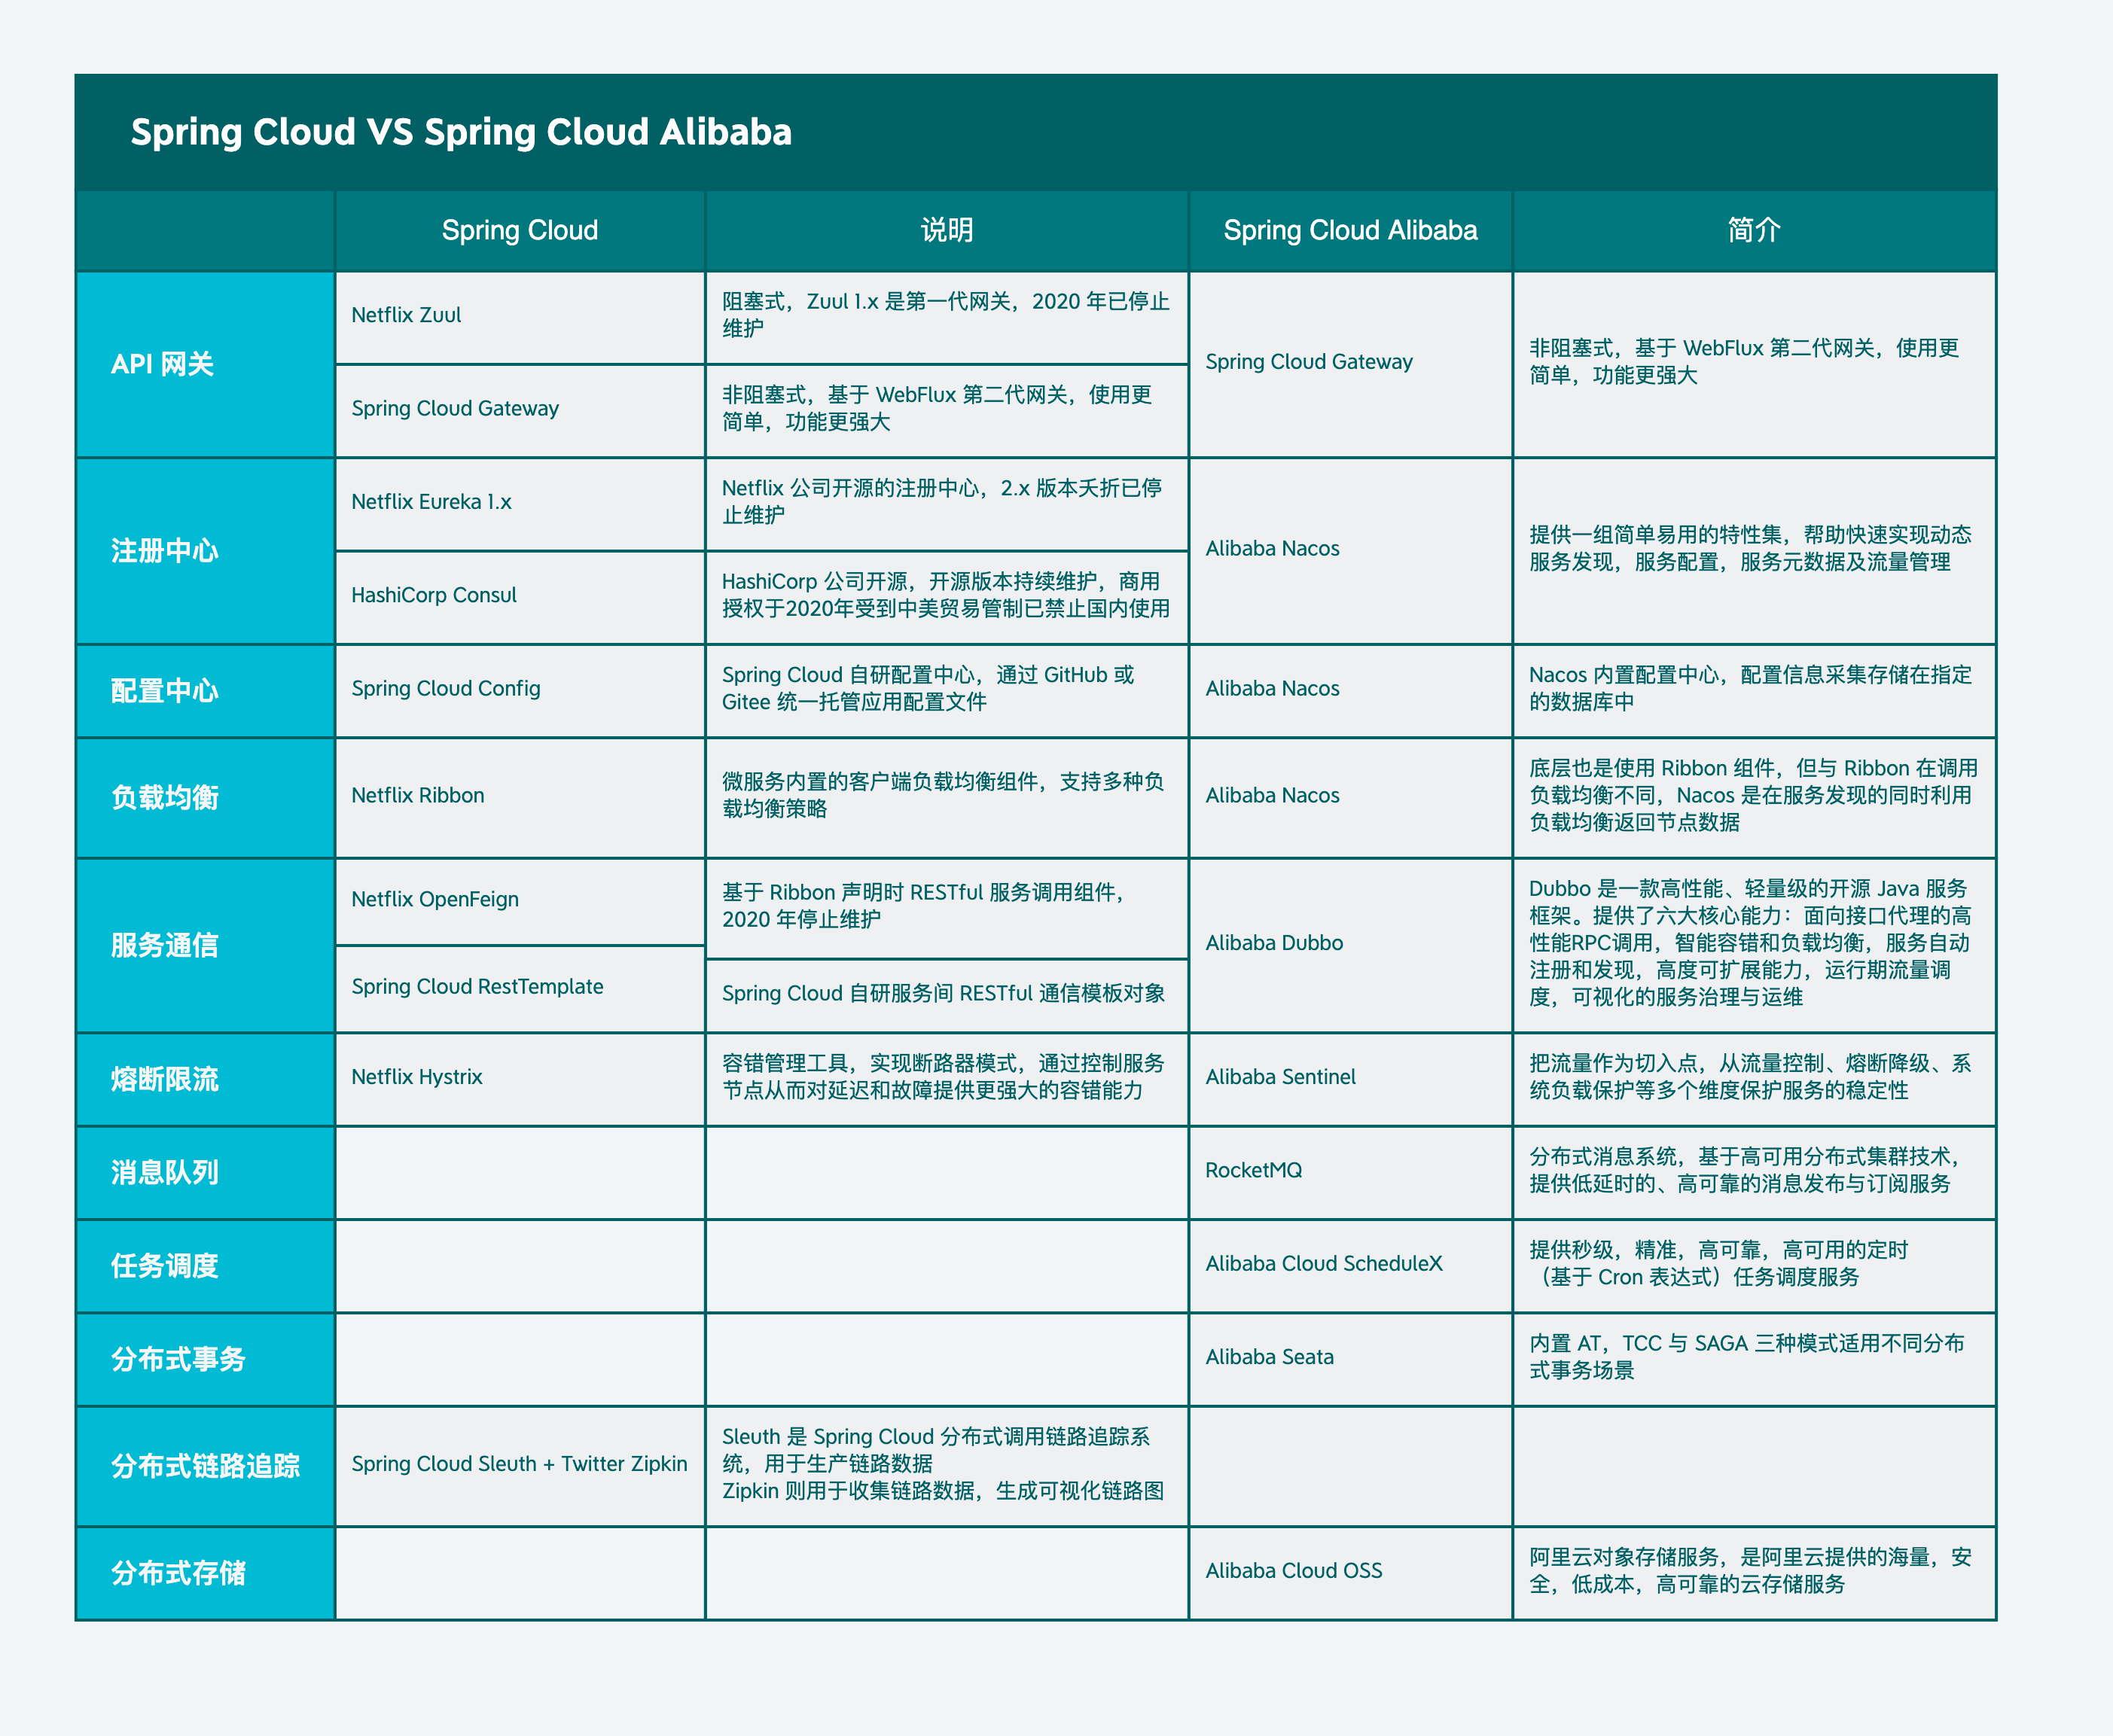This screenshot has width=2113, height=1736.
Task: Click the '简介' column header
Action: 1754,230
